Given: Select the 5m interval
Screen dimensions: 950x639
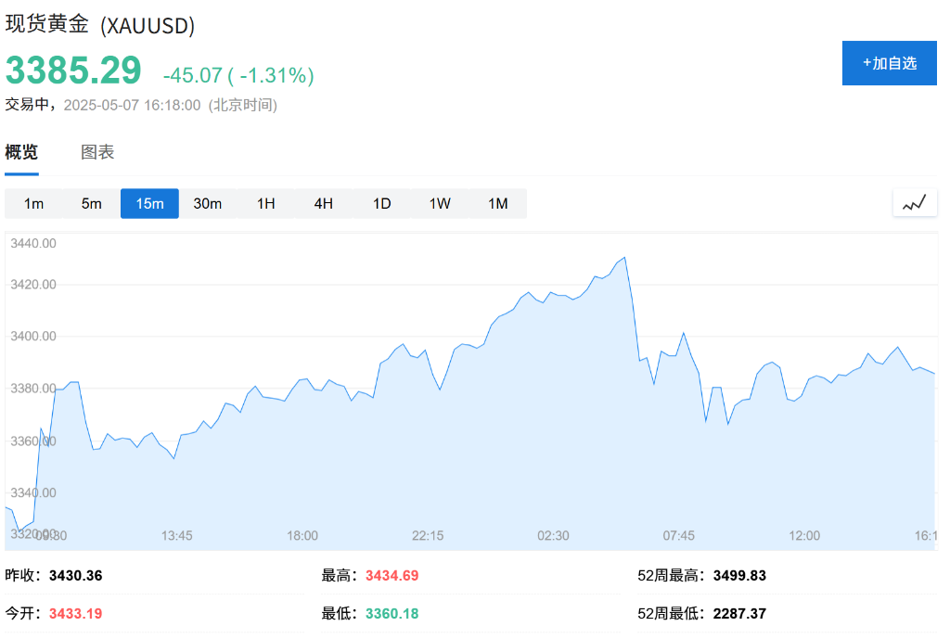Looking at the screenshot, I should 92,203.
